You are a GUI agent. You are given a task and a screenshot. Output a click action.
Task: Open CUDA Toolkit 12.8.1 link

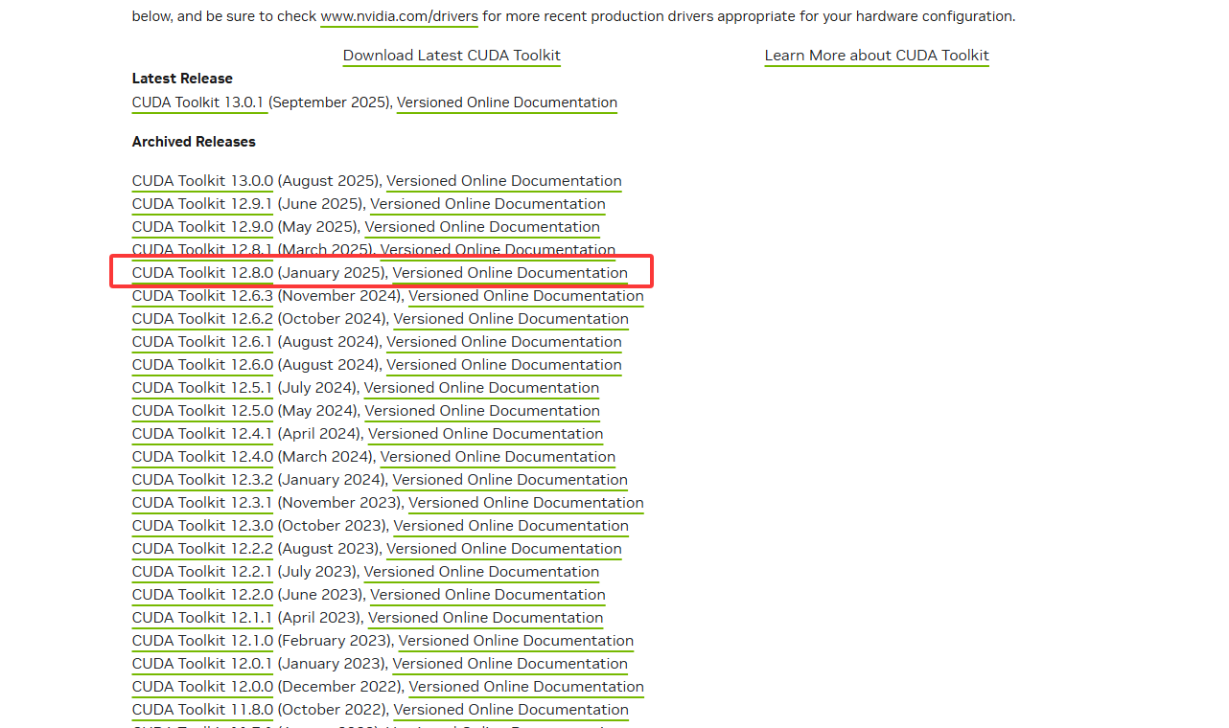202,250
